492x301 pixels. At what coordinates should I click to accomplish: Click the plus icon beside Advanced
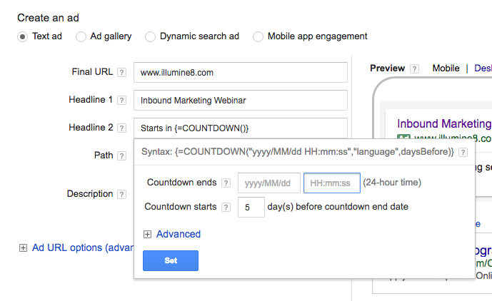[x=147, y=234]
